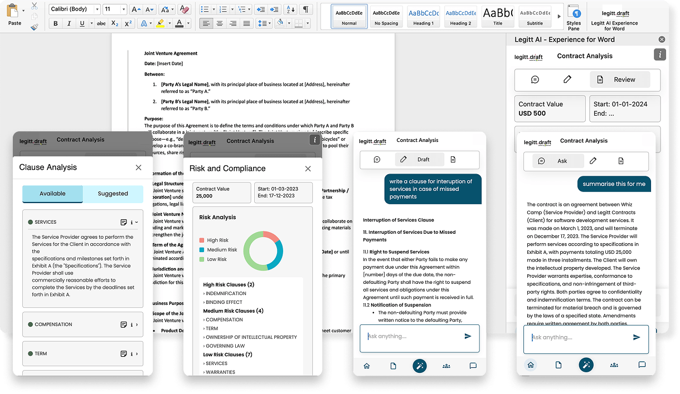
Task: Toggle italic formatting
Action: 69,23
